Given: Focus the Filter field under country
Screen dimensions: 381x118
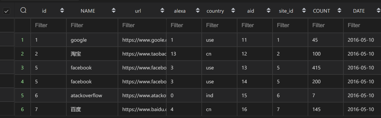Looking at the screenshot, I should click(x=219, y=25).
